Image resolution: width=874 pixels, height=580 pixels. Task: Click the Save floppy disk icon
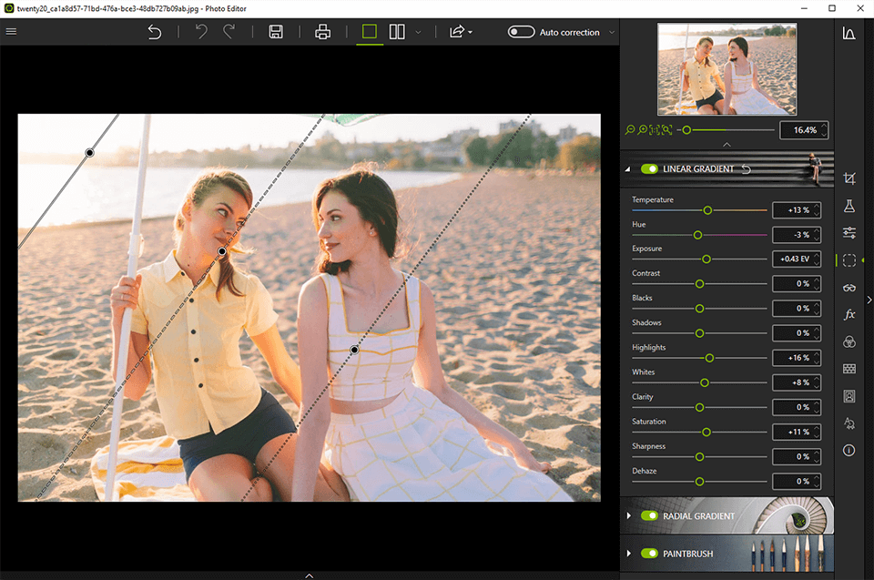point(276,32)
